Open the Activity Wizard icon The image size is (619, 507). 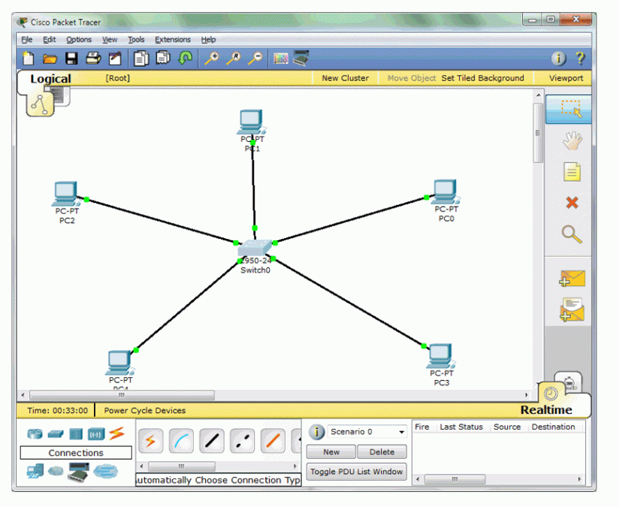click(115, 59)
